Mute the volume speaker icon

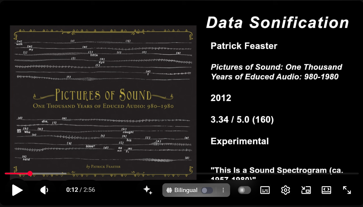point(44,190)
